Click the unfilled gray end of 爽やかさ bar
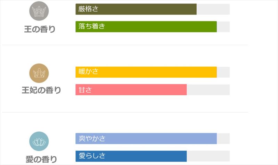The width and height of the screenshot is (278, 165). point(223,139)
